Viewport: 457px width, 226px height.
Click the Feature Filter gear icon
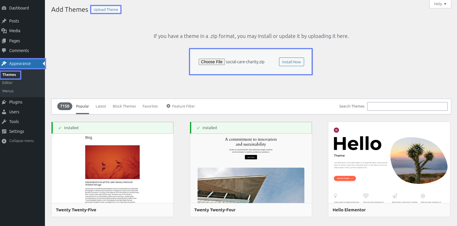(168, 106)
